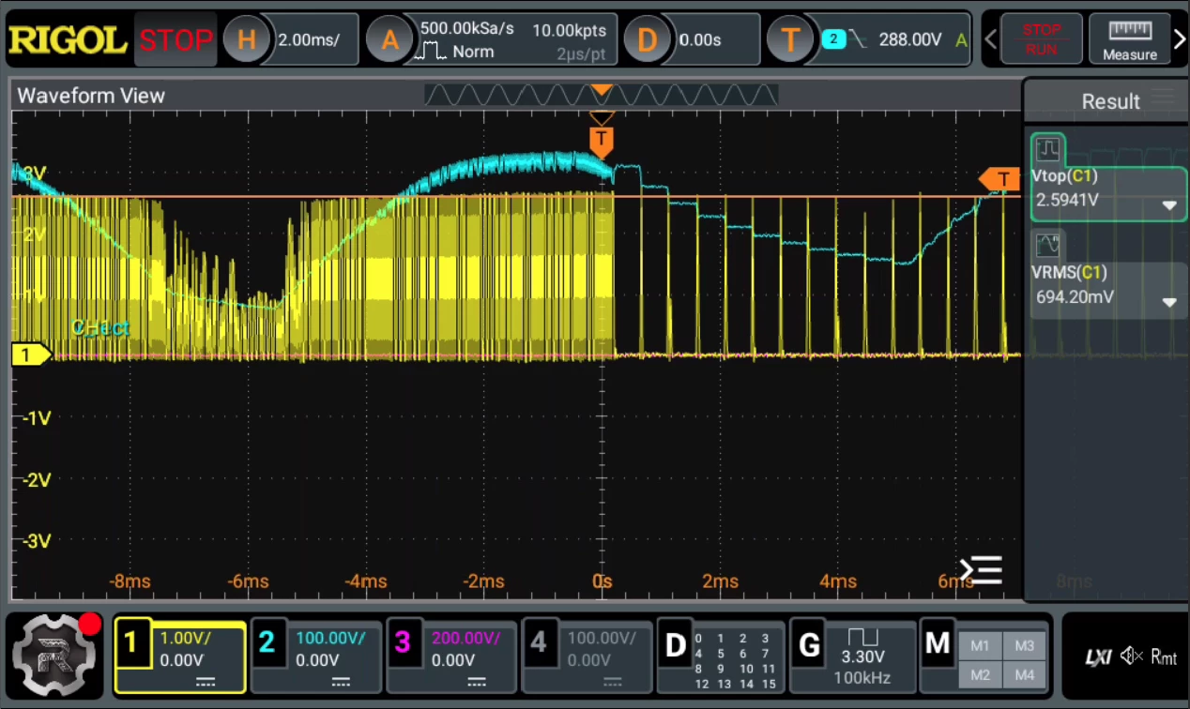Viewport: 1190px width, 709px height.
Task: Click the speaker mute status icon
Action: [x=1132, y=656]
